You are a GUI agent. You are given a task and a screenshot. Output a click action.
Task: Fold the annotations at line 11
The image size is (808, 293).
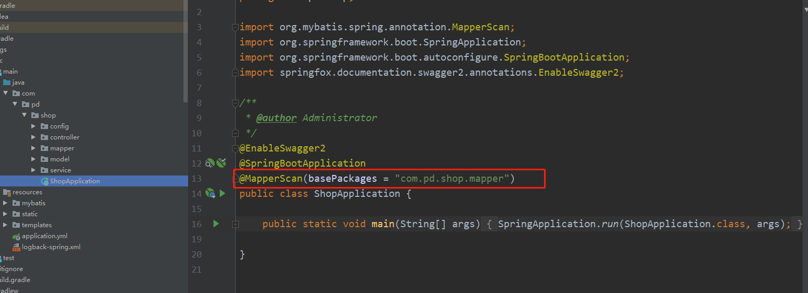(x=236, y=148)
